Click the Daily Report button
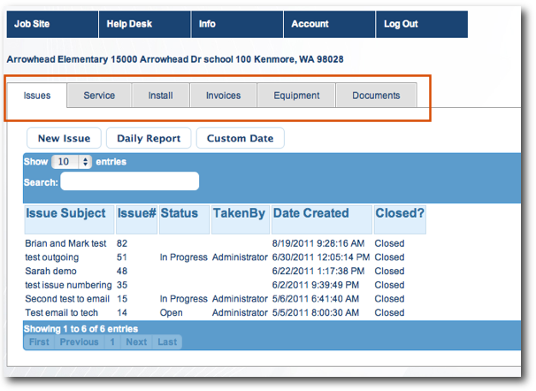Image resolution: width=536 pixels, height=391 pixels. click(x=149, y=138)
